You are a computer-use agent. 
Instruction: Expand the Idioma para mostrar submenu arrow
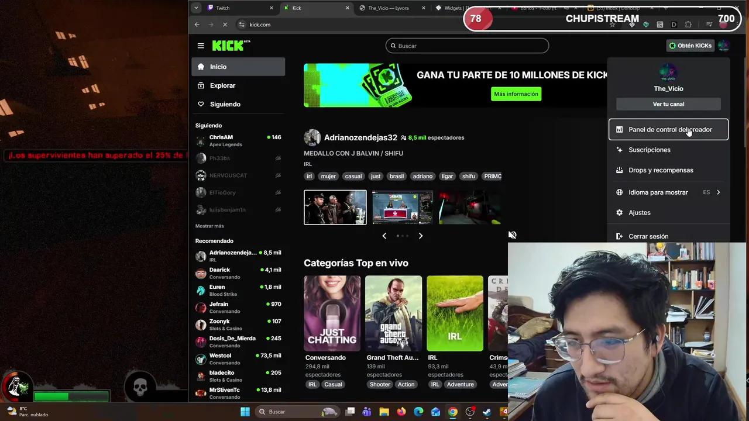click(718, 192)
